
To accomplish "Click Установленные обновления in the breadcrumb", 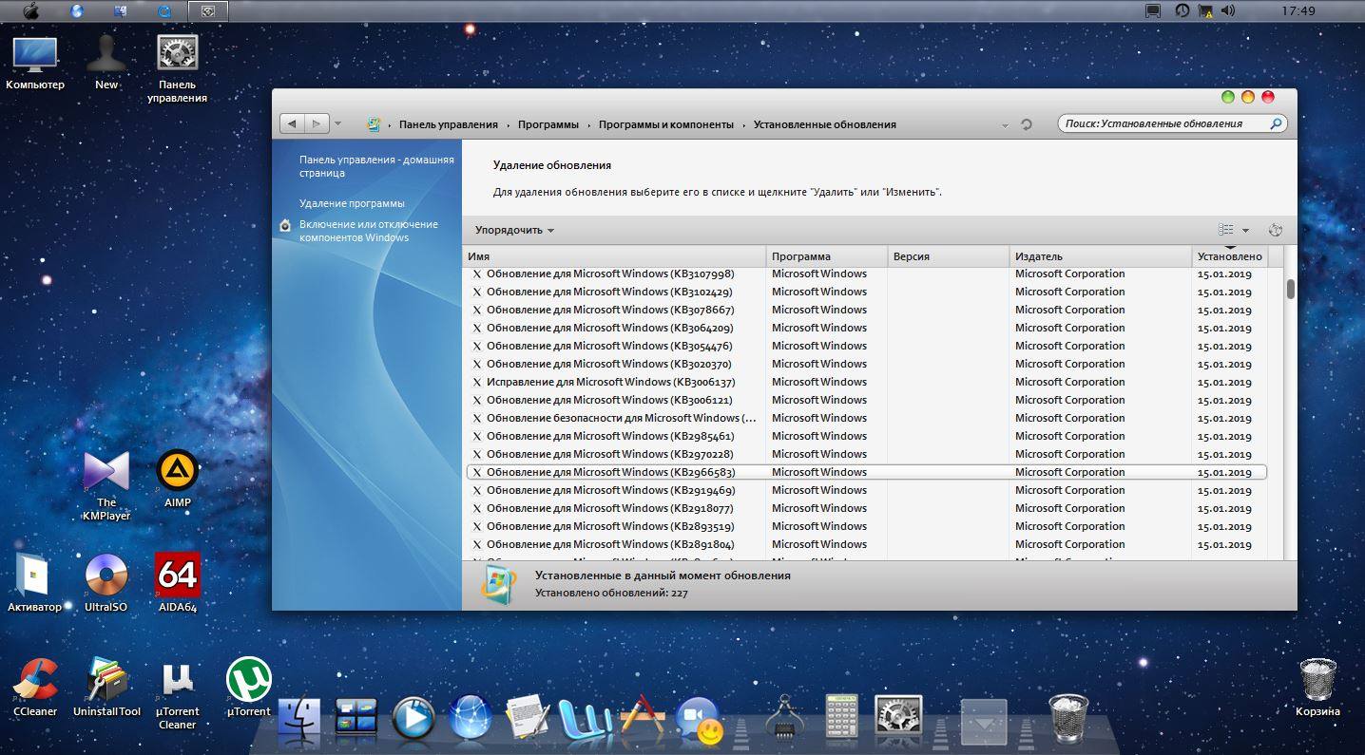I will (825, 124).
